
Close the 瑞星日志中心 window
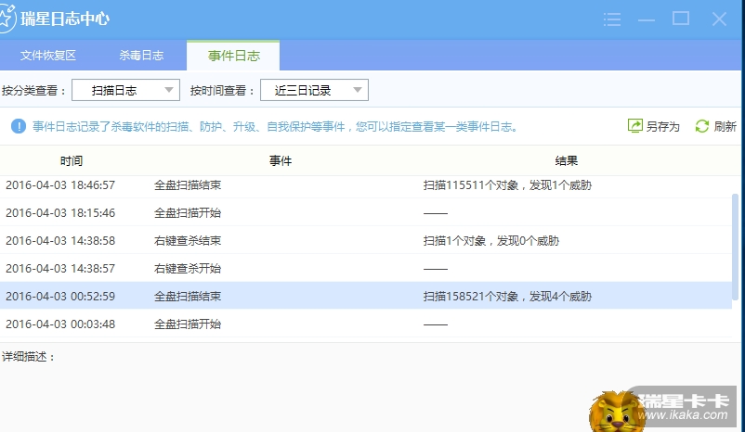coord(719,19)
